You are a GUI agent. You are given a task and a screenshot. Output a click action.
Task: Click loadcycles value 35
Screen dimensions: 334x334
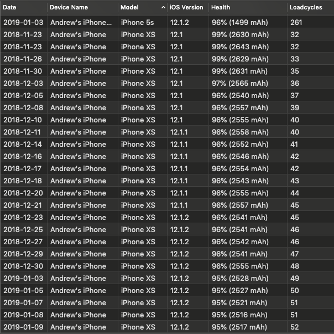click(x=295, y=71)
